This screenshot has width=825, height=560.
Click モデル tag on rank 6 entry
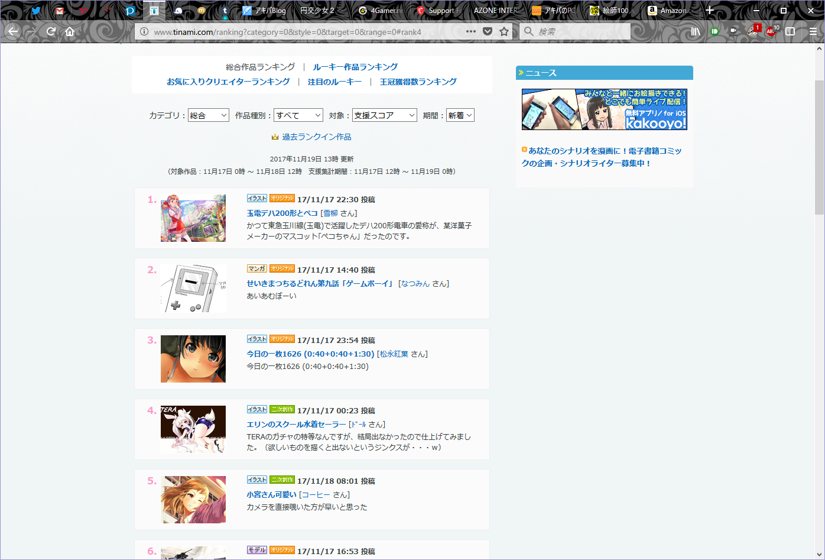point(257,550)
